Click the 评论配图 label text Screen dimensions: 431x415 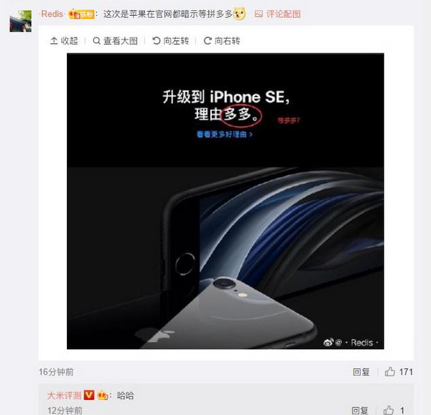[x=283, y=14]
